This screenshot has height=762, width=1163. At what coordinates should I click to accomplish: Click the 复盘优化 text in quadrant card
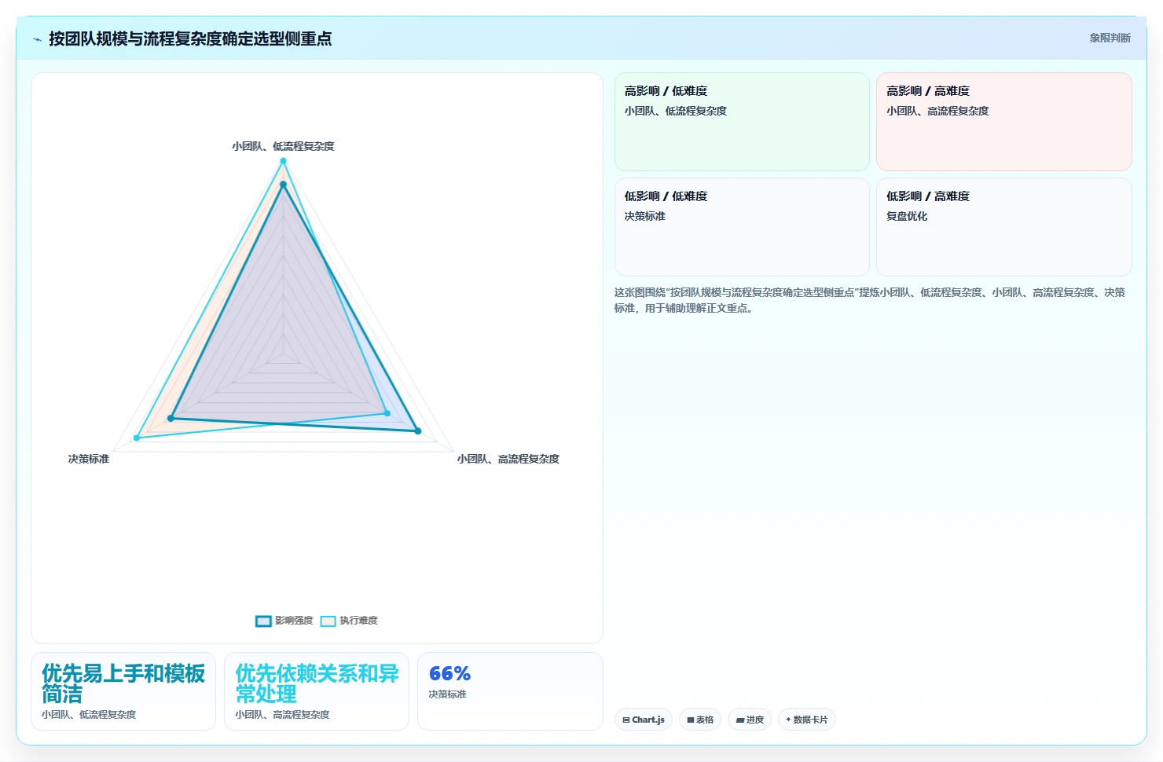click(907, 216)
